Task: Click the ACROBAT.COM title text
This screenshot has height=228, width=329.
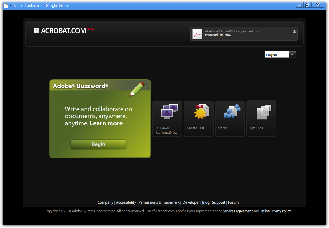Action: pyautogui.click(x=63, y=31)
